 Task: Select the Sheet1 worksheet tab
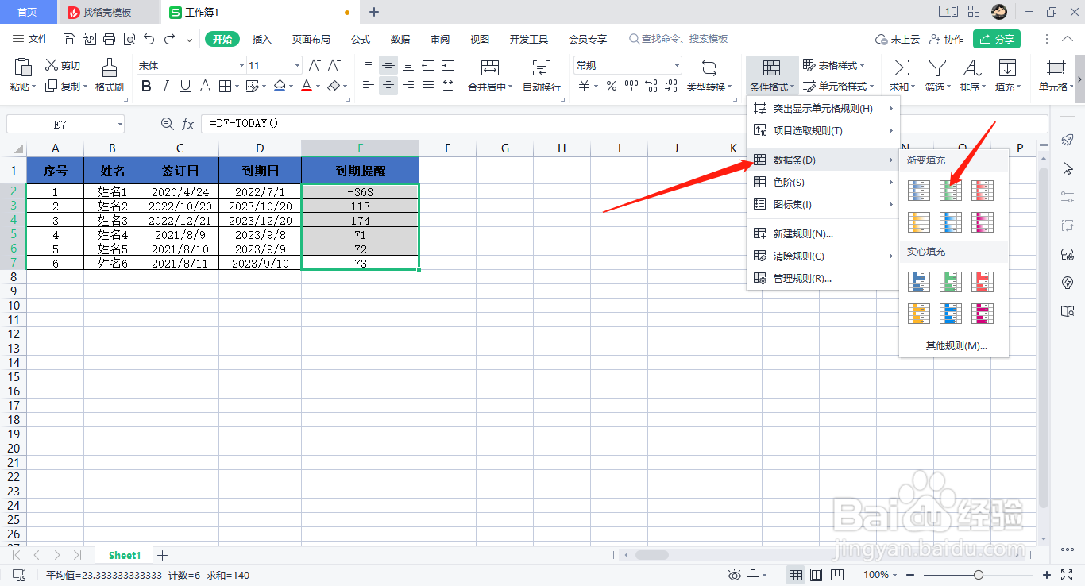[125, 555]
